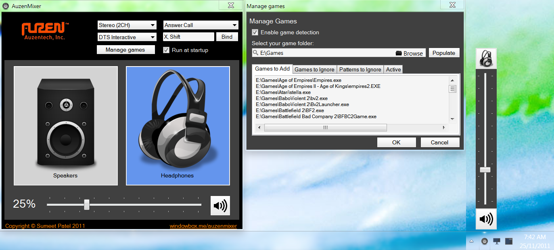Viewport: 554px width, 250px height.
Task: Click the speaker mute icon below vertical slider
Action: coord(486,219)
